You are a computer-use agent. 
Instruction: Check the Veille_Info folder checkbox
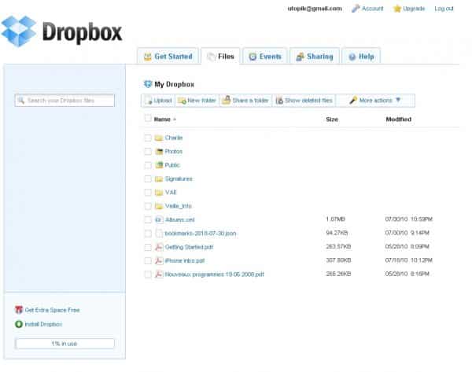(x=148, y=206)
